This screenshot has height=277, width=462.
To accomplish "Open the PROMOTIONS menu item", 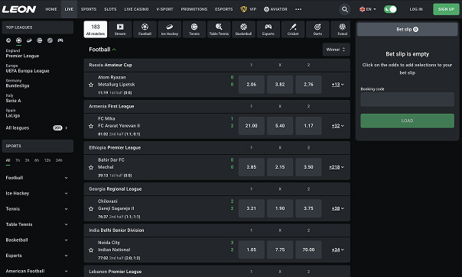I will [194, 9].
